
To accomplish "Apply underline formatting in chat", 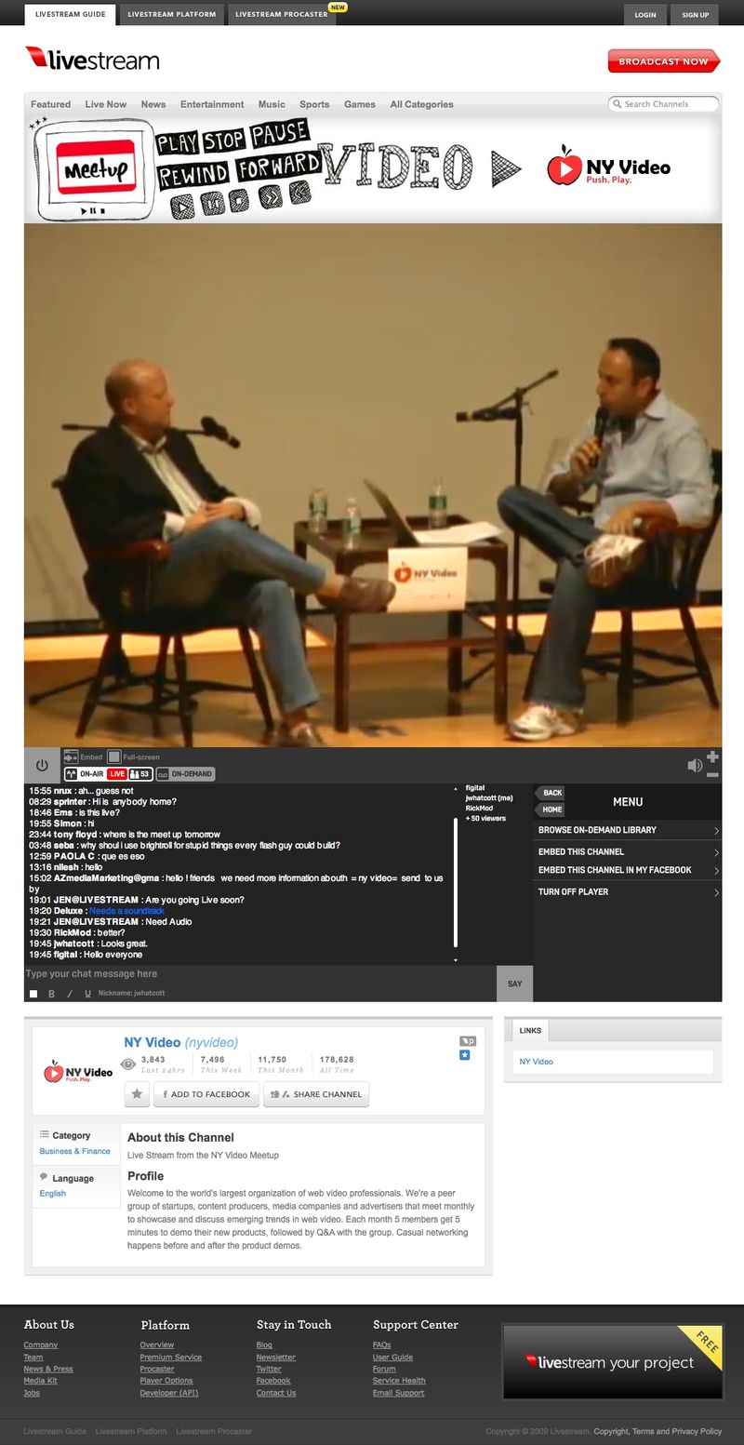I will click(87, 994).
